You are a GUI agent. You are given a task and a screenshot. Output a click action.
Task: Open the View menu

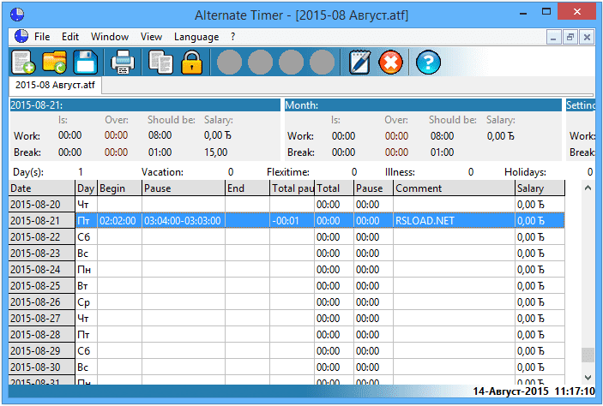(151, 37)
